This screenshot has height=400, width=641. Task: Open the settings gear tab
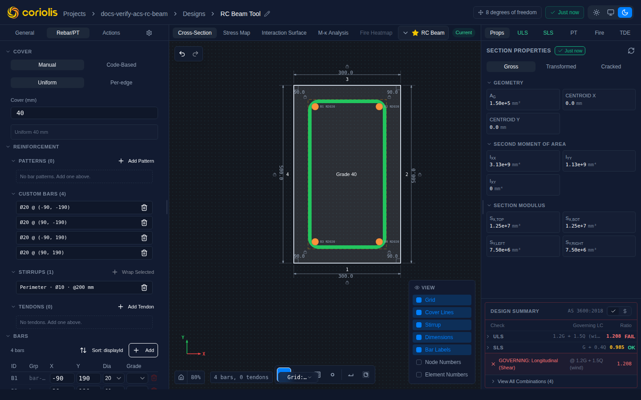coord(149,33)
